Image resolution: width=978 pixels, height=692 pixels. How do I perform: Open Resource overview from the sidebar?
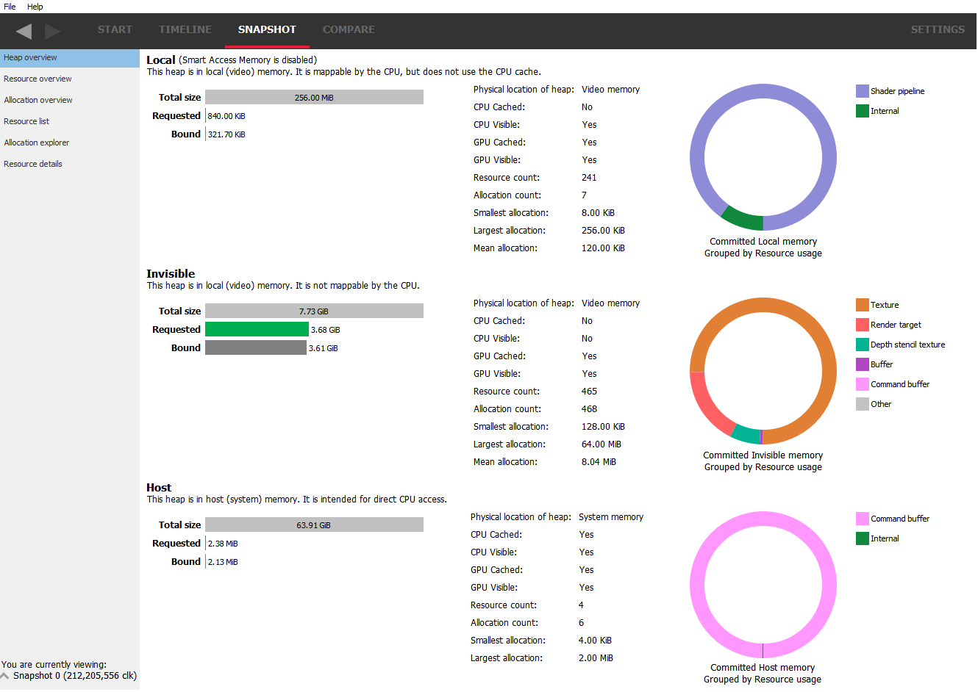coord(38,79)
